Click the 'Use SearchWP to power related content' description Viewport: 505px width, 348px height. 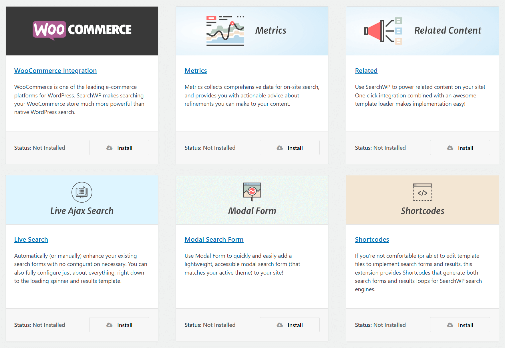(420, 95)
